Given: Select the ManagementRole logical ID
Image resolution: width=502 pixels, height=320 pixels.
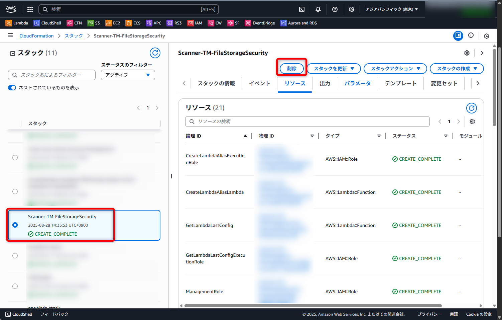Looking at the screenshot, I should point(205,292).
